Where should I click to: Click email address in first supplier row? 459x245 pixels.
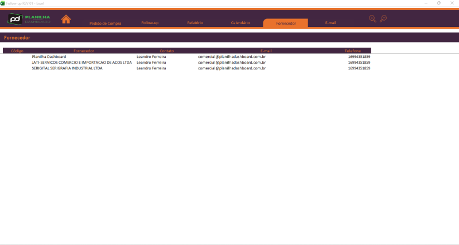click(231, 57)
